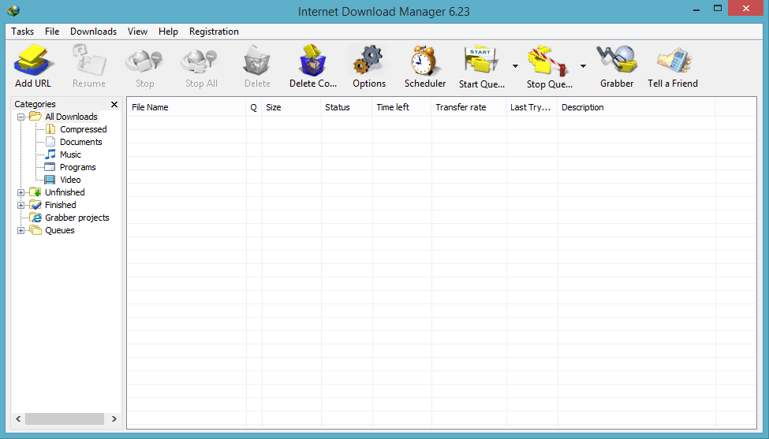Screen dimensions: 769x439
Task: Click the Documents category page icon
Action: point(50,142)
